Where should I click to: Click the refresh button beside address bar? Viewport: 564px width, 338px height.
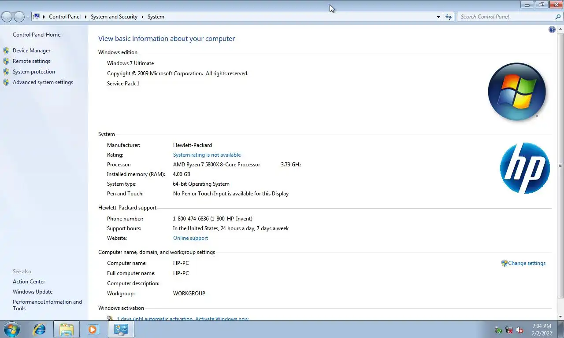[449, 17]
